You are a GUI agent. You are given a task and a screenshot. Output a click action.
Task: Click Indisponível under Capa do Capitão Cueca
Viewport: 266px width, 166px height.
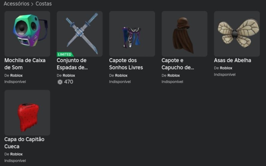pos(15,161)
